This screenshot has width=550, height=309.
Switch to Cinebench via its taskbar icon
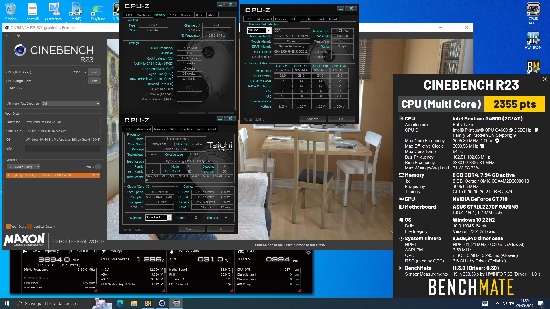pos(162,303)
